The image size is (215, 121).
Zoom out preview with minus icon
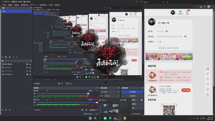(x=34, y=80)
